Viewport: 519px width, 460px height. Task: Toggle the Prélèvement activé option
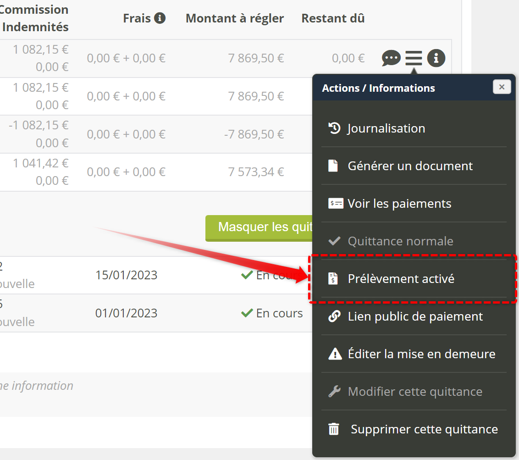point(401,279)
